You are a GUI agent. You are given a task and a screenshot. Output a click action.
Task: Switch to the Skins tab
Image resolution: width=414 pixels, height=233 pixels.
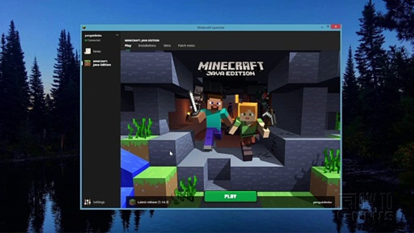coord(167,46)
